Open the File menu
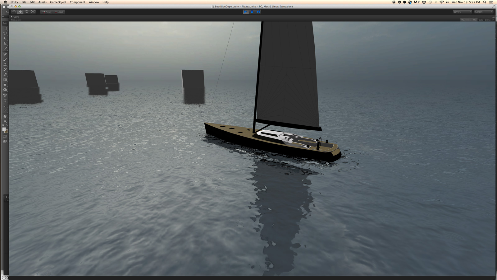This screenshot has height=280, width=497. pos(24,2)
